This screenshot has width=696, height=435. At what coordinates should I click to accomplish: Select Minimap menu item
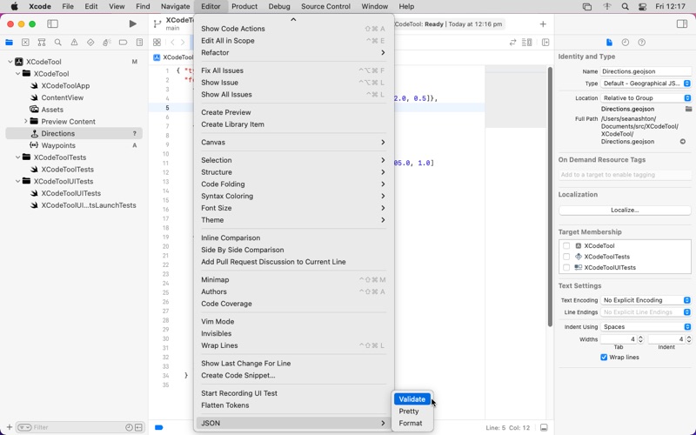[x=293, y=279]
